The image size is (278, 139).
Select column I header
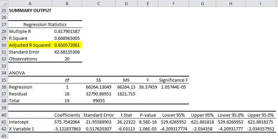click(260, 3)
